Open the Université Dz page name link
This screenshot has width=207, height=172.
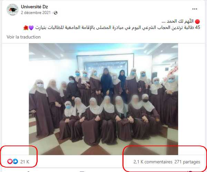coord(34,7)
